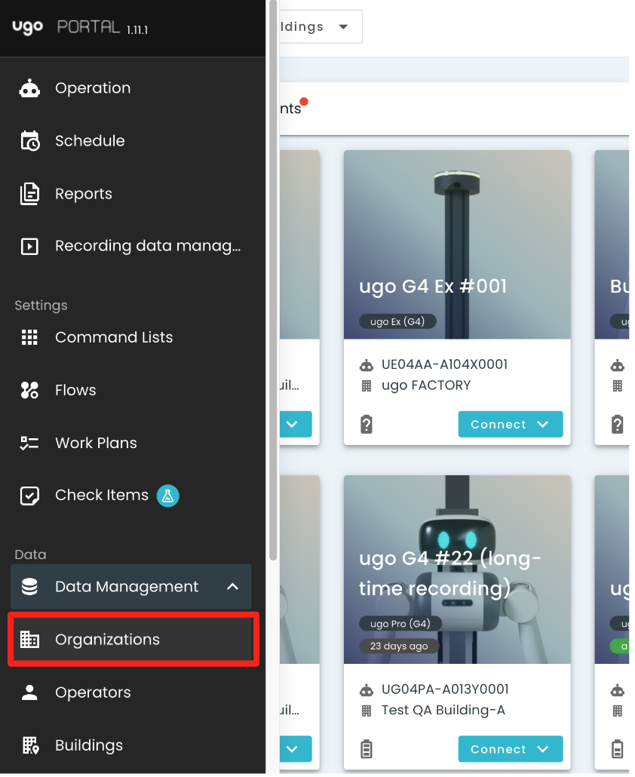Click the Recording data play icon
The image size is (635, 777).
click(x=29, y=246)
